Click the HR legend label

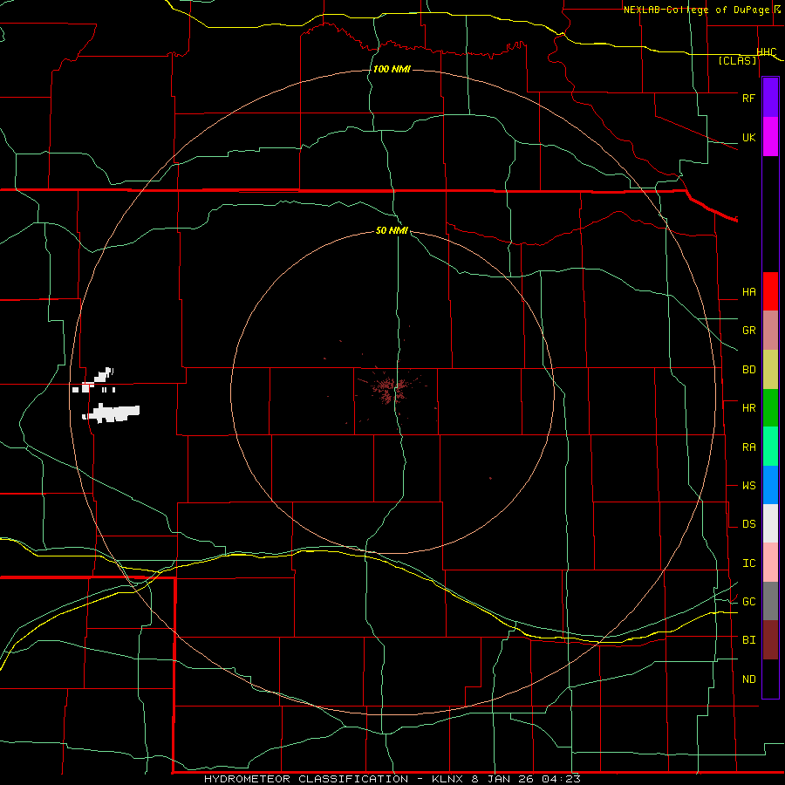coord(748,408)
